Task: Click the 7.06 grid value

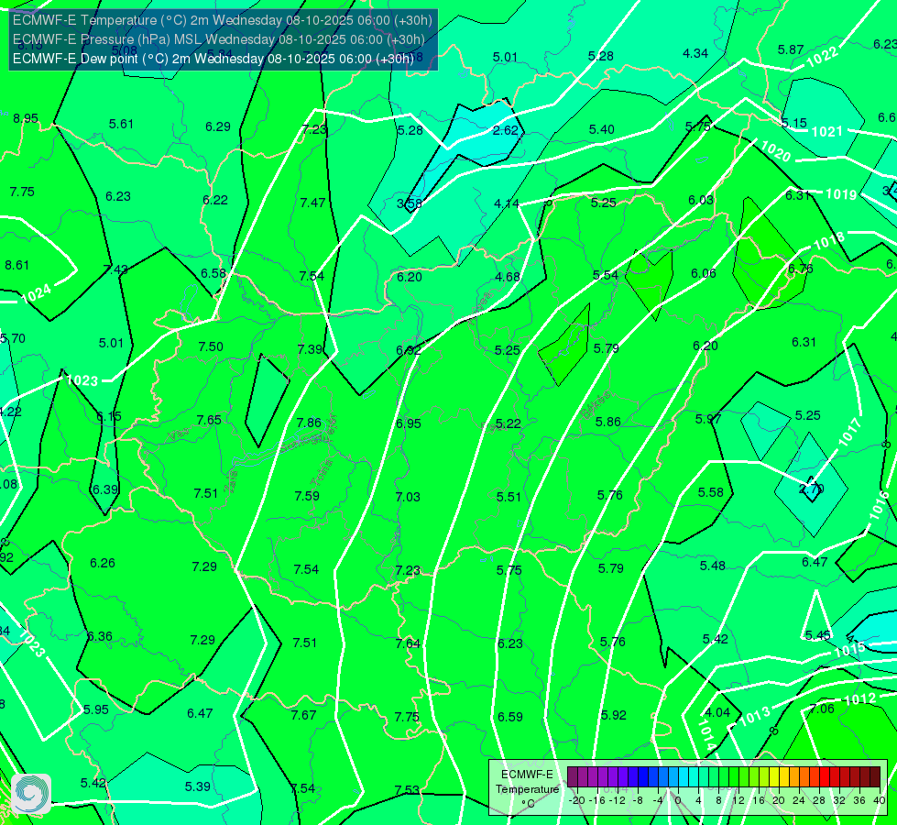Action: click(x=822, y=709)
